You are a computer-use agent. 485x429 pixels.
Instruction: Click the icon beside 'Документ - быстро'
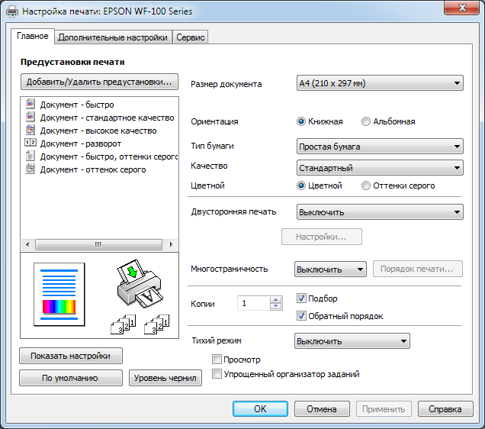tap(30, 105)
